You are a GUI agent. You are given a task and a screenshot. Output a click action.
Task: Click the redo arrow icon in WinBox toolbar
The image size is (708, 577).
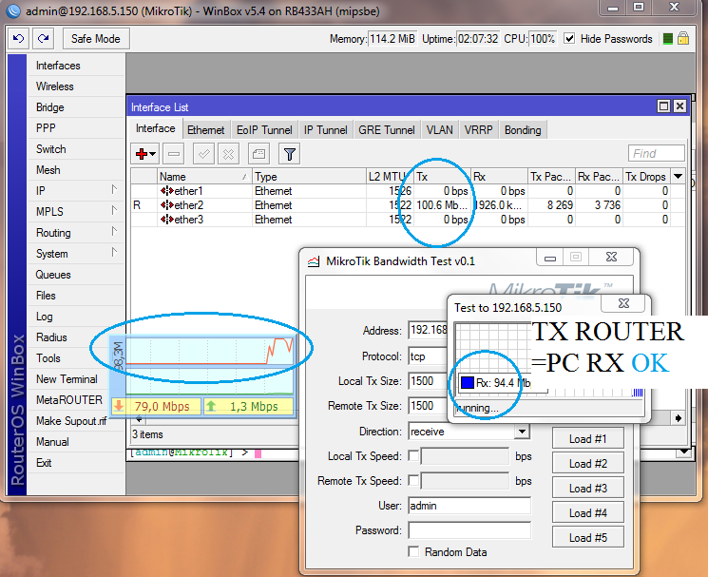coord(43,38)
